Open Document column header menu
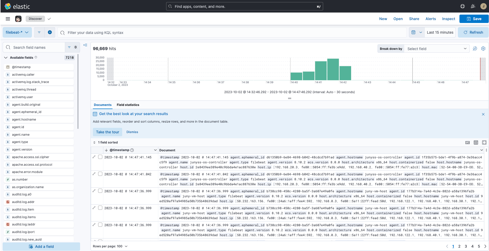 [x=482, y=150]
